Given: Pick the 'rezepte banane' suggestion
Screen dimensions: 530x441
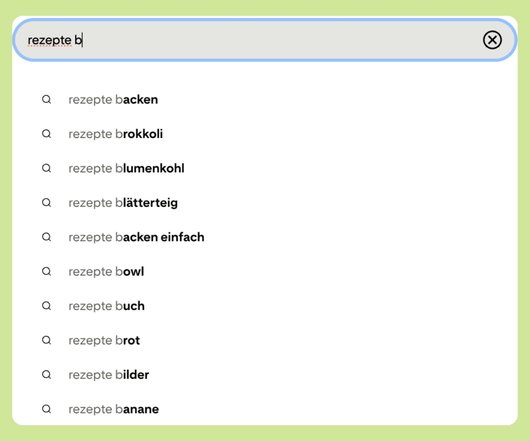Looking at the screenshot, I should pyautogui.click(x=113, y=409).
